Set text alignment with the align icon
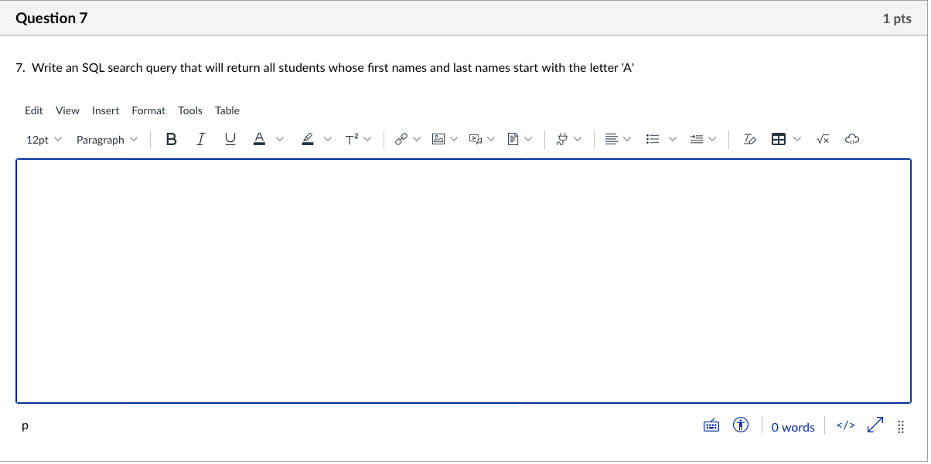This screenshot has height=464, width=931. tap(611, 140)
